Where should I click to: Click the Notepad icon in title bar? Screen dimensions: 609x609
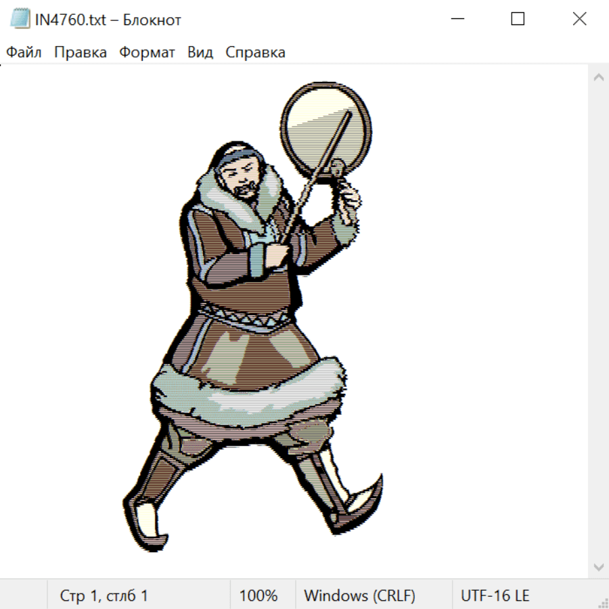[20, 20]
